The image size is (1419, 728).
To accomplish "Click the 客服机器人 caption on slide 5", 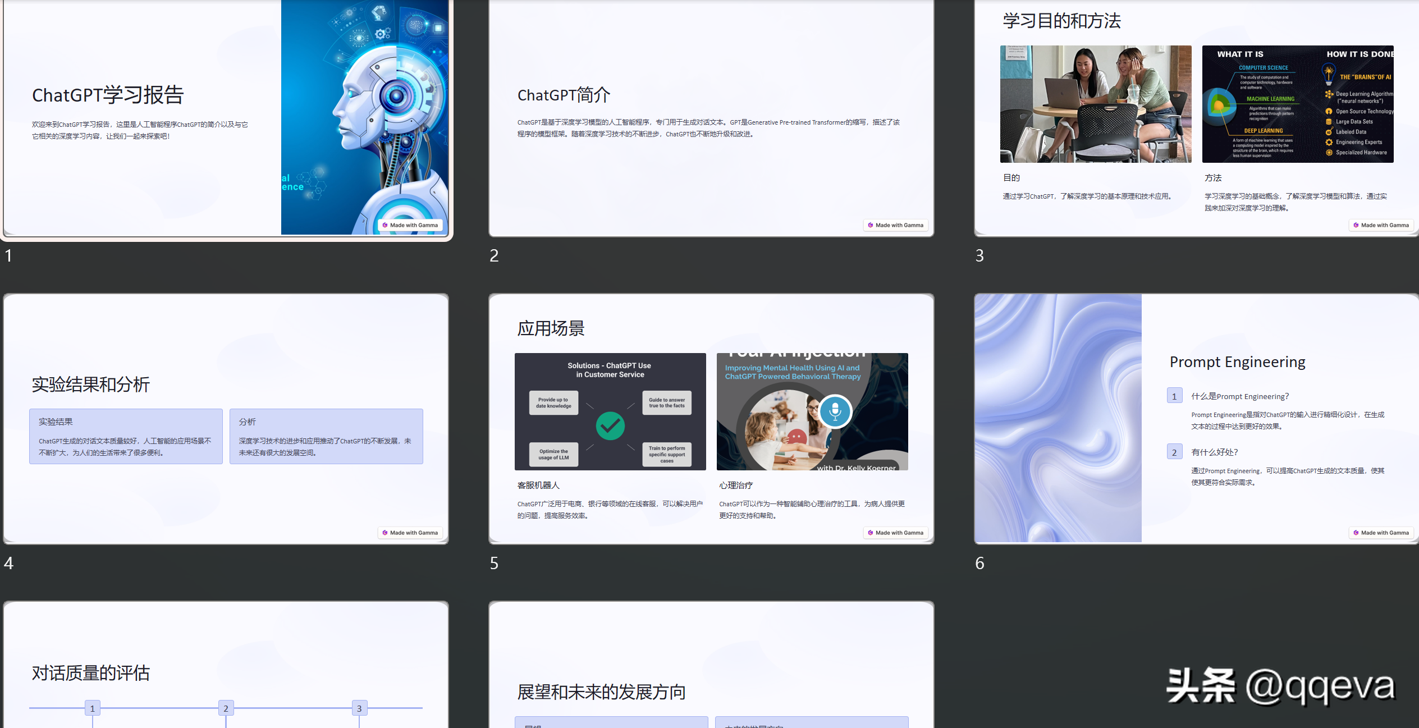I will [538, 485].
